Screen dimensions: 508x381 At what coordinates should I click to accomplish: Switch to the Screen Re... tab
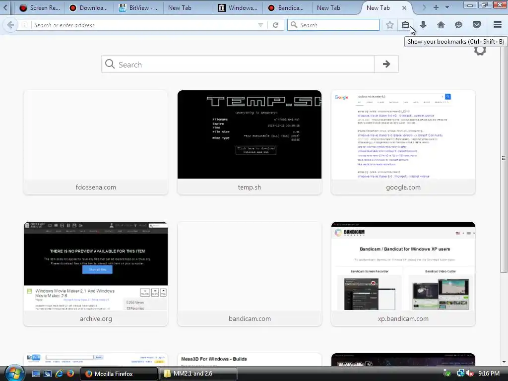40,8
